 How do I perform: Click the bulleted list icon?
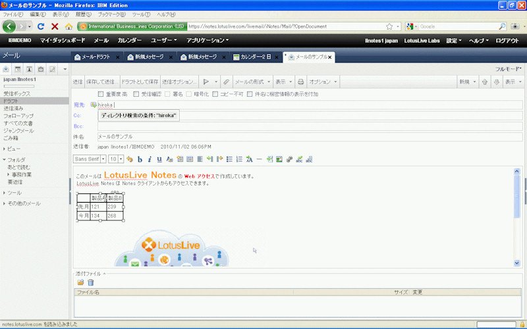tap(229, 159)
